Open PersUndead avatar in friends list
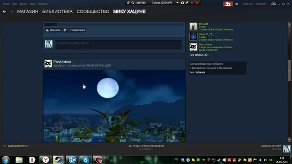Viewport: 292px width, 164px height. (193, 47)
